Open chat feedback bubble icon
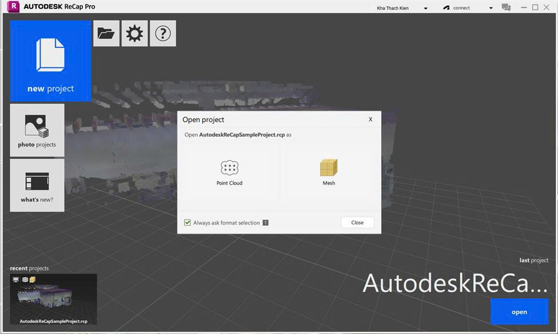This screenshot has height=334, width=558. [506, 7]
